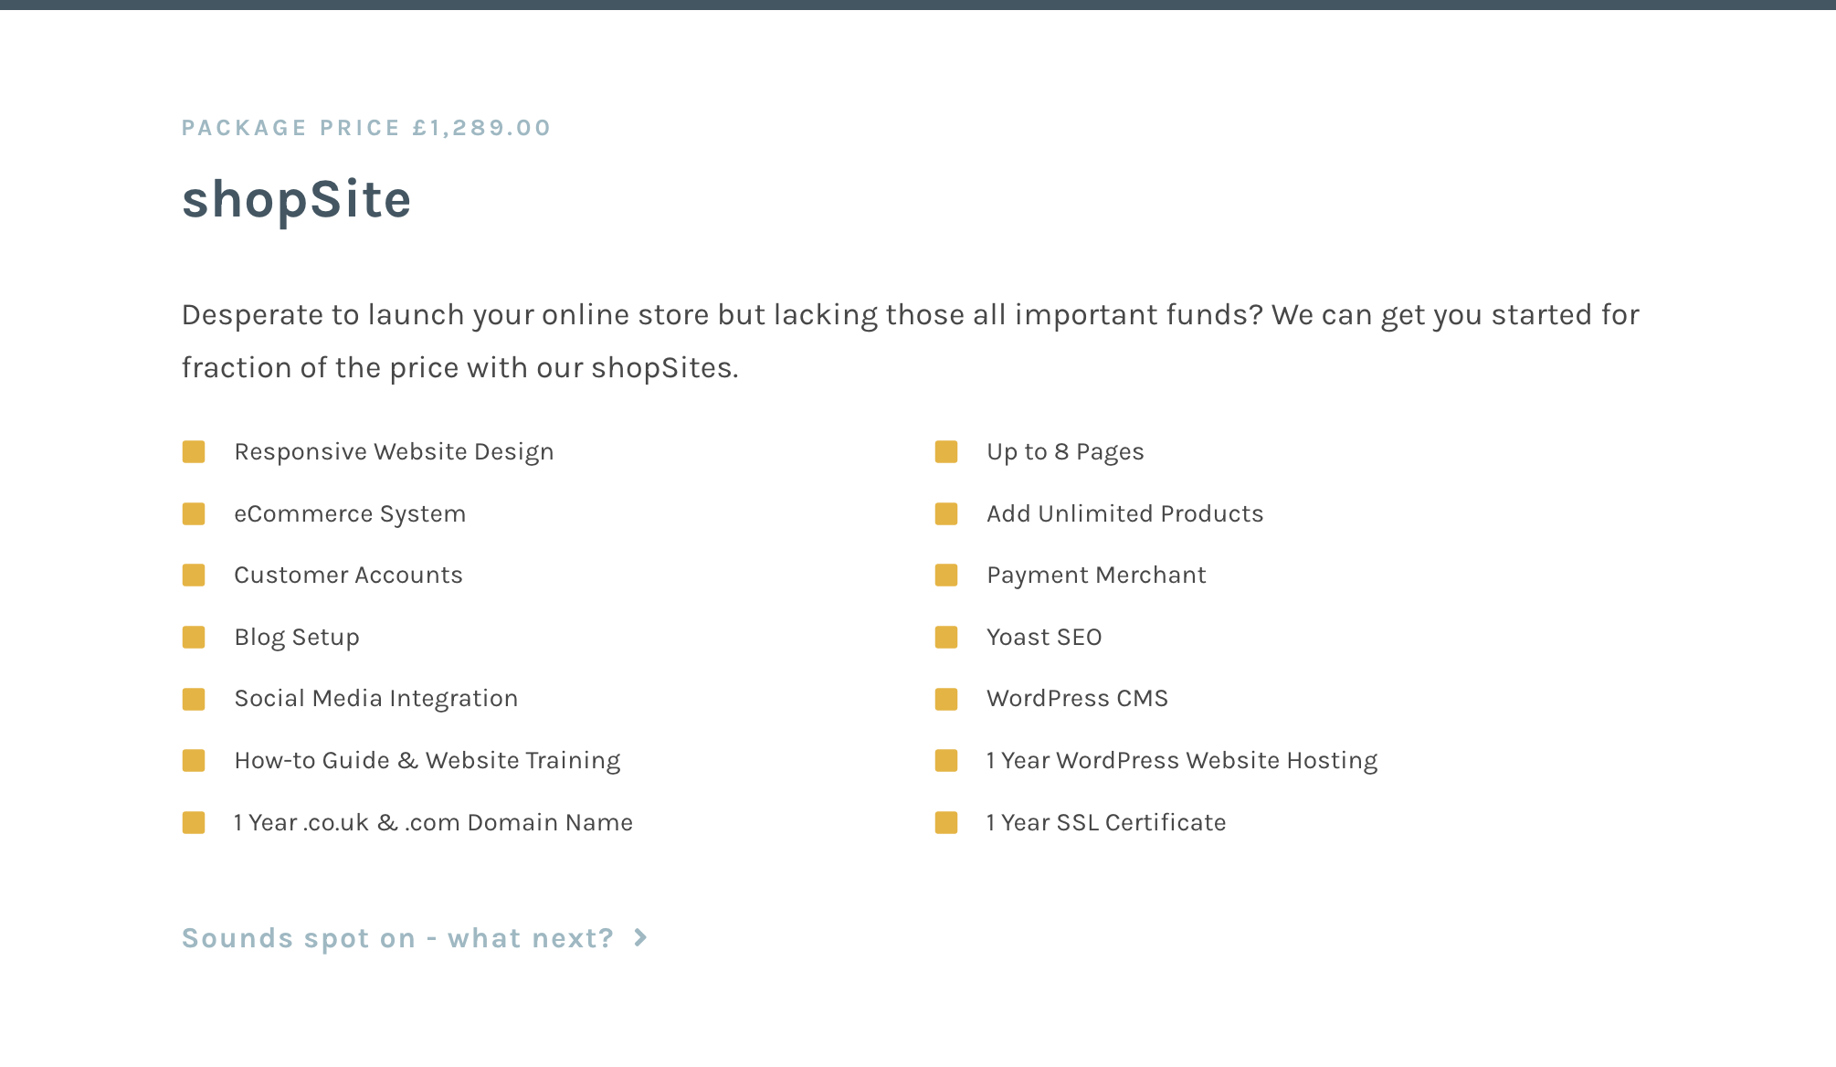Open the 'Sounds spot on - what next?' link
Image resolution: width=1836 pixels, height=1067 pixels.
(415, 938)
